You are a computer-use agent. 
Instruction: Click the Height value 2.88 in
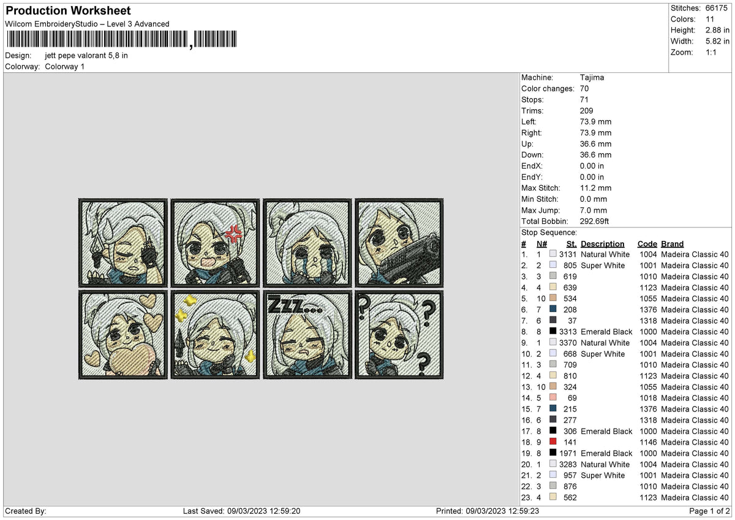tap(718, 30)
